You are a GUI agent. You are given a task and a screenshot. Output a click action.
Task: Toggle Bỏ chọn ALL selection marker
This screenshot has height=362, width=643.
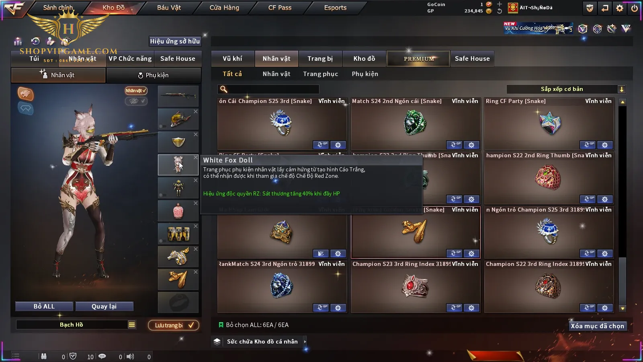pyautogui.click(x=221, y=325)
